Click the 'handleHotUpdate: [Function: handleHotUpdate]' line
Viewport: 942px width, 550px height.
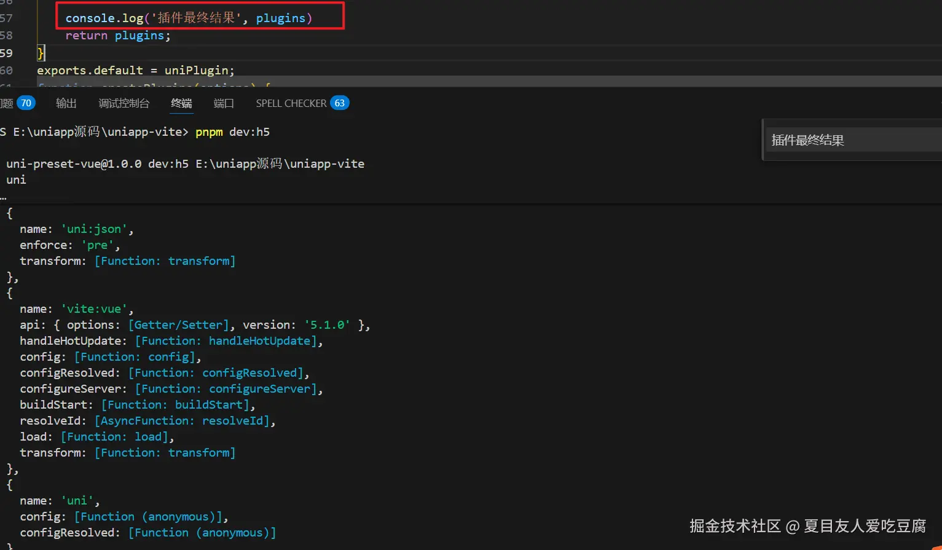(x=171, y=341)
